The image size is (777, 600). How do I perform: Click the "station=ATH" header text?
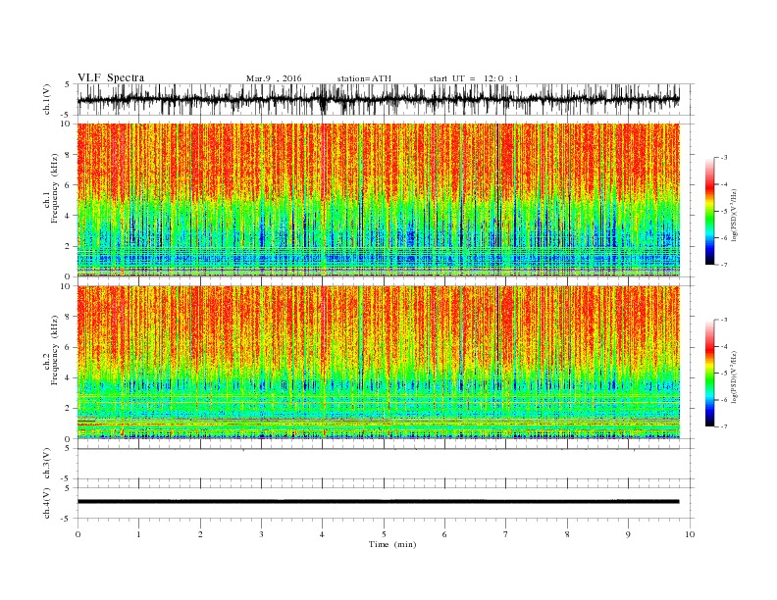[x=364, y=78]
